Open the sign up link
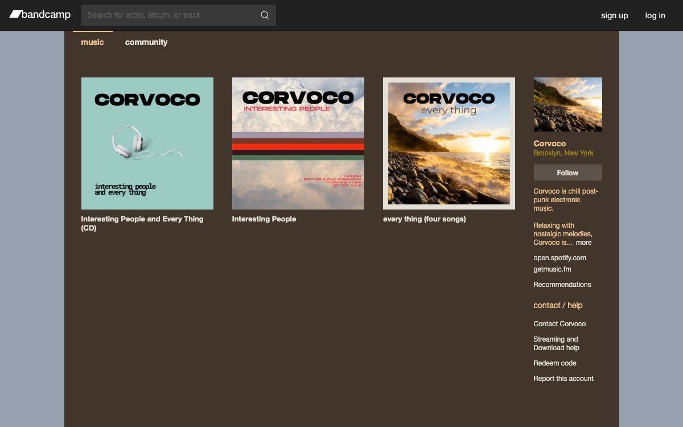Image resolution: width=683 pixels, height=427 pixels. coord(614,15)
